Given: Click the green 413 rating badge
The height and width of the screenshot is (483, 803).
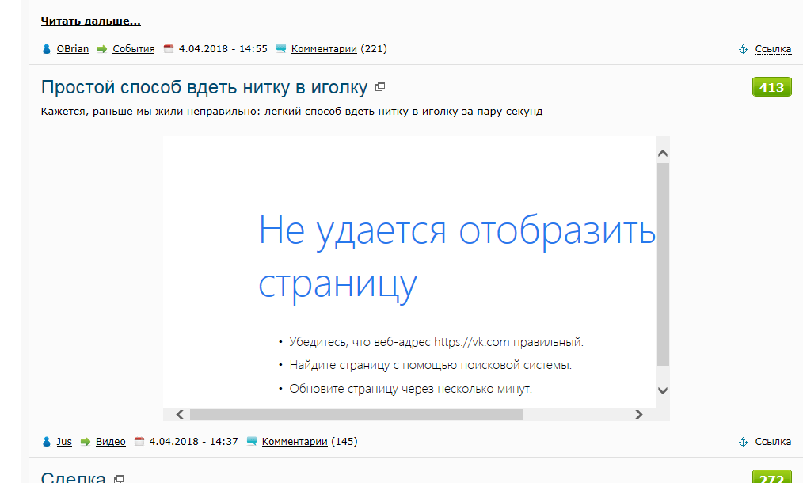Looking at the screenshot, I should click(x=772, y=87).
